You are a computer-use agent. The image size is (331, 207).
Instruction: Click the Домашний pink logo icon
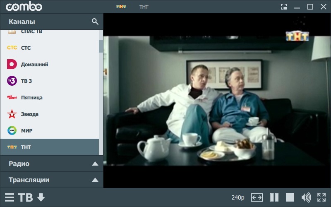(12, 65)
